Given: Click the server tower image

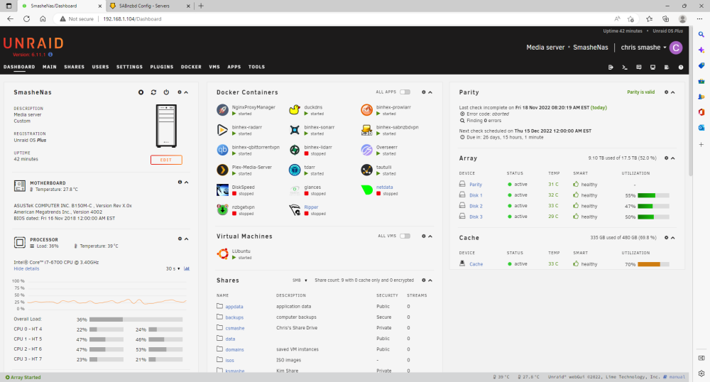Looking at the screenshot, I should click(x=166, y=126).
